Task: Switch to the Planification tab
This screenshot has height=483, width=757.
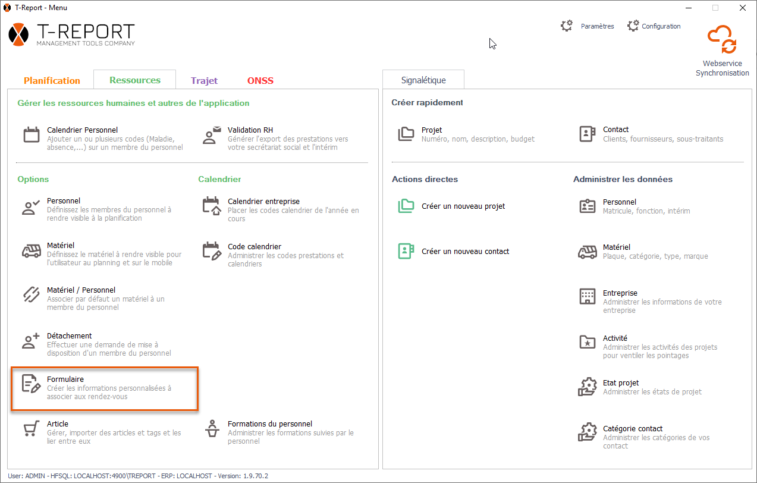Action: 52,80
